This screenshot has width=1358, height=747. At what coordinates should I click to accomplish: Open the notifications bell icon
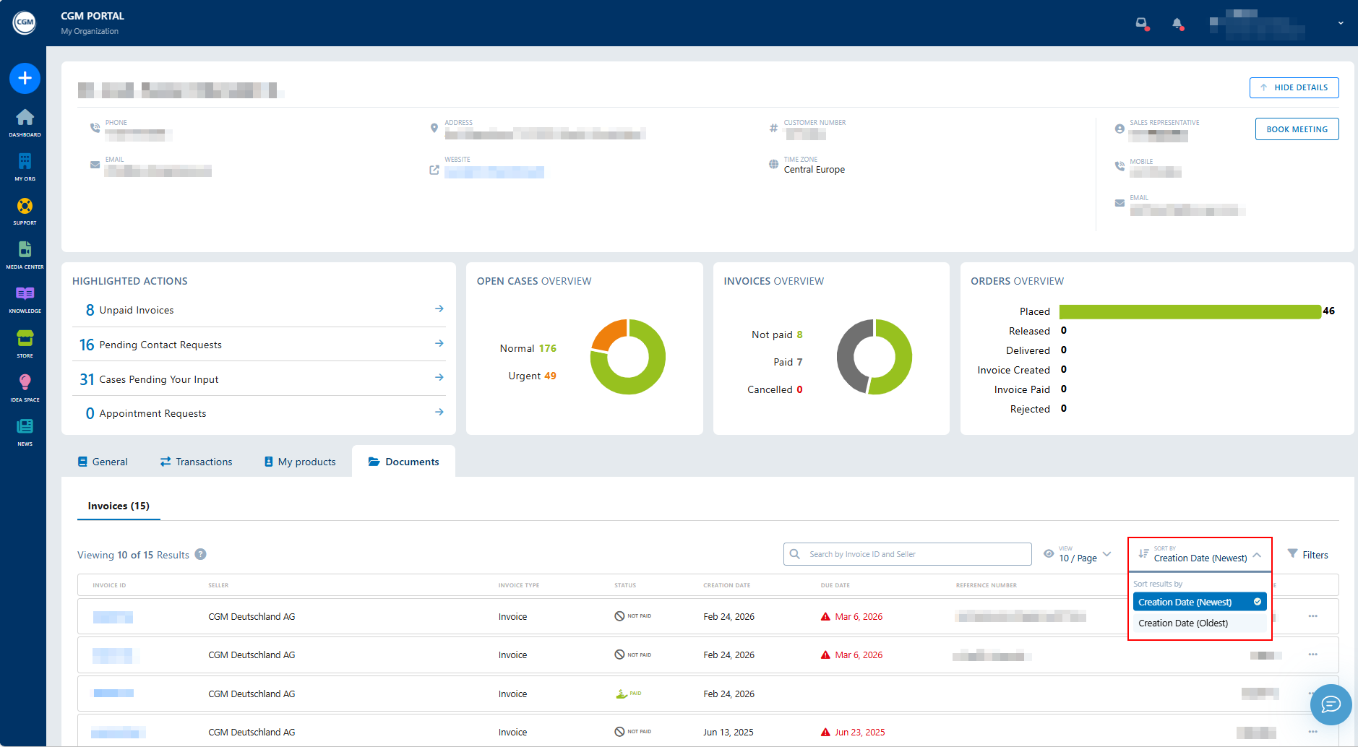(1177, 24)
